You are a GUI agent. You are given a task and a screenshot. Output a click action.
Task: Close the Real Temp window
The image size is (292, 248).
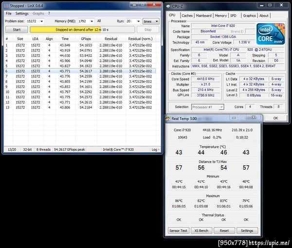(x=254, y=117)
